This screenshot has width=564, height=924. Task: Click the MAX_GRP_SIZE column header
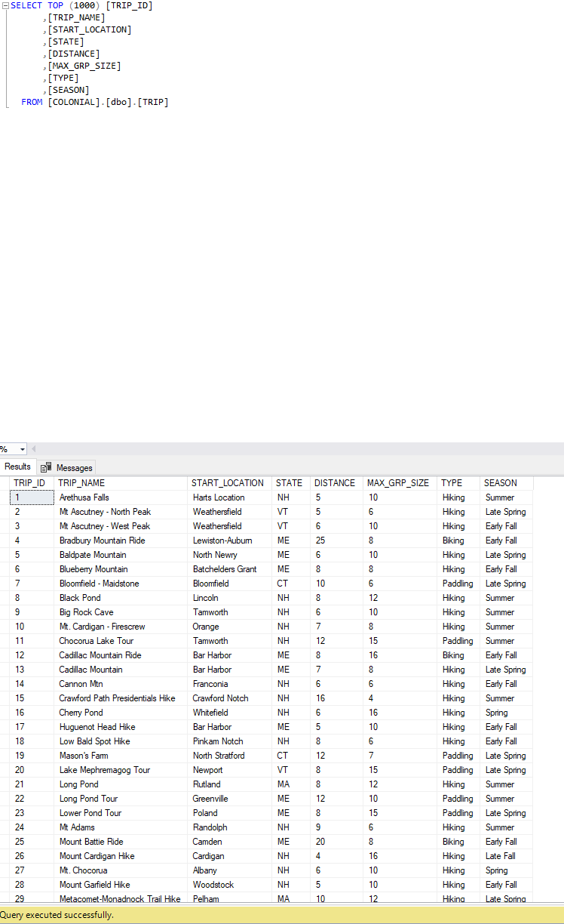click(x=398, y=483)
